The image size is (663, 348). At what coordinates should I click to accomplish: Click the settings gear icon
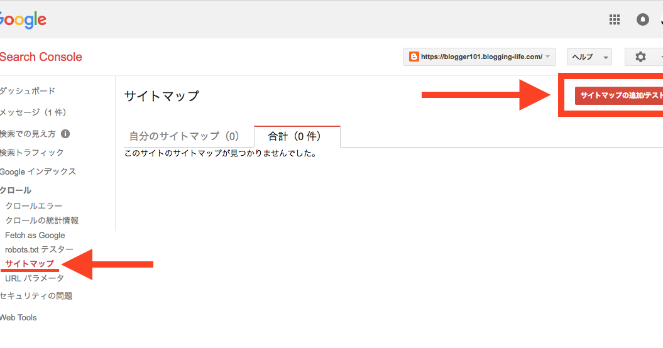pyautogui.click(x=640, y=57)
